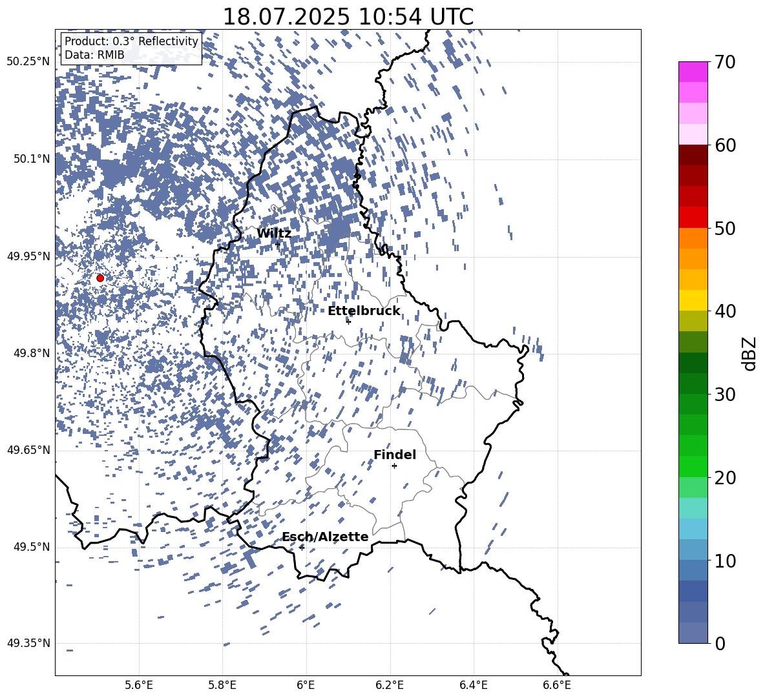Click the 6.6°E longitude label
The width and height of the screenshot is (765, 698).
tap(557, 685)
